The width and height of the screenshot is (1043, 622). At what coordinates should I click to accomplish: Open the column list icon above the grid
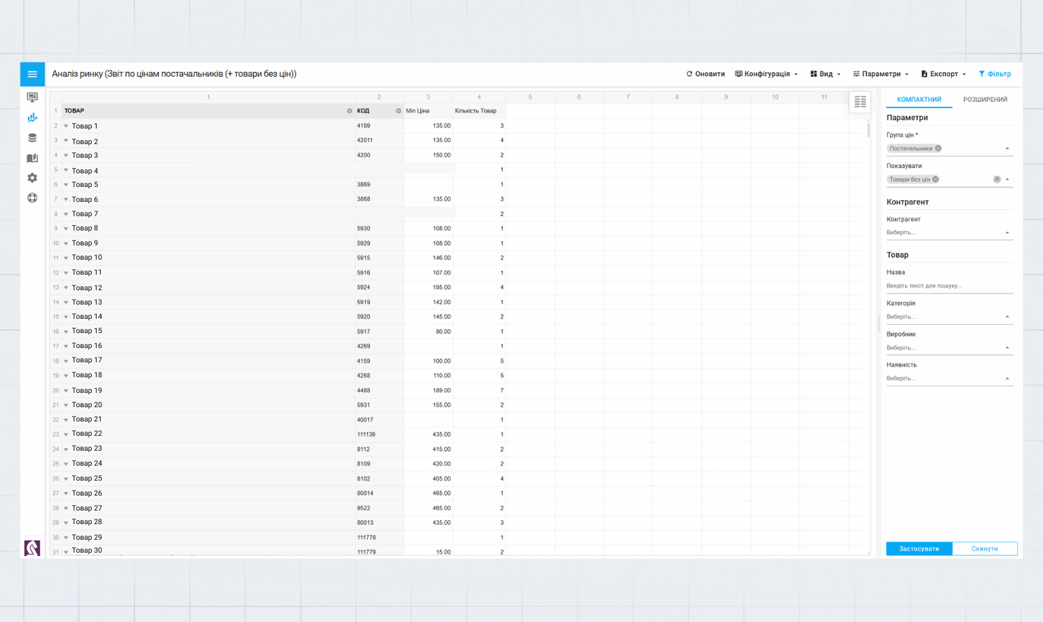(860, 102)
